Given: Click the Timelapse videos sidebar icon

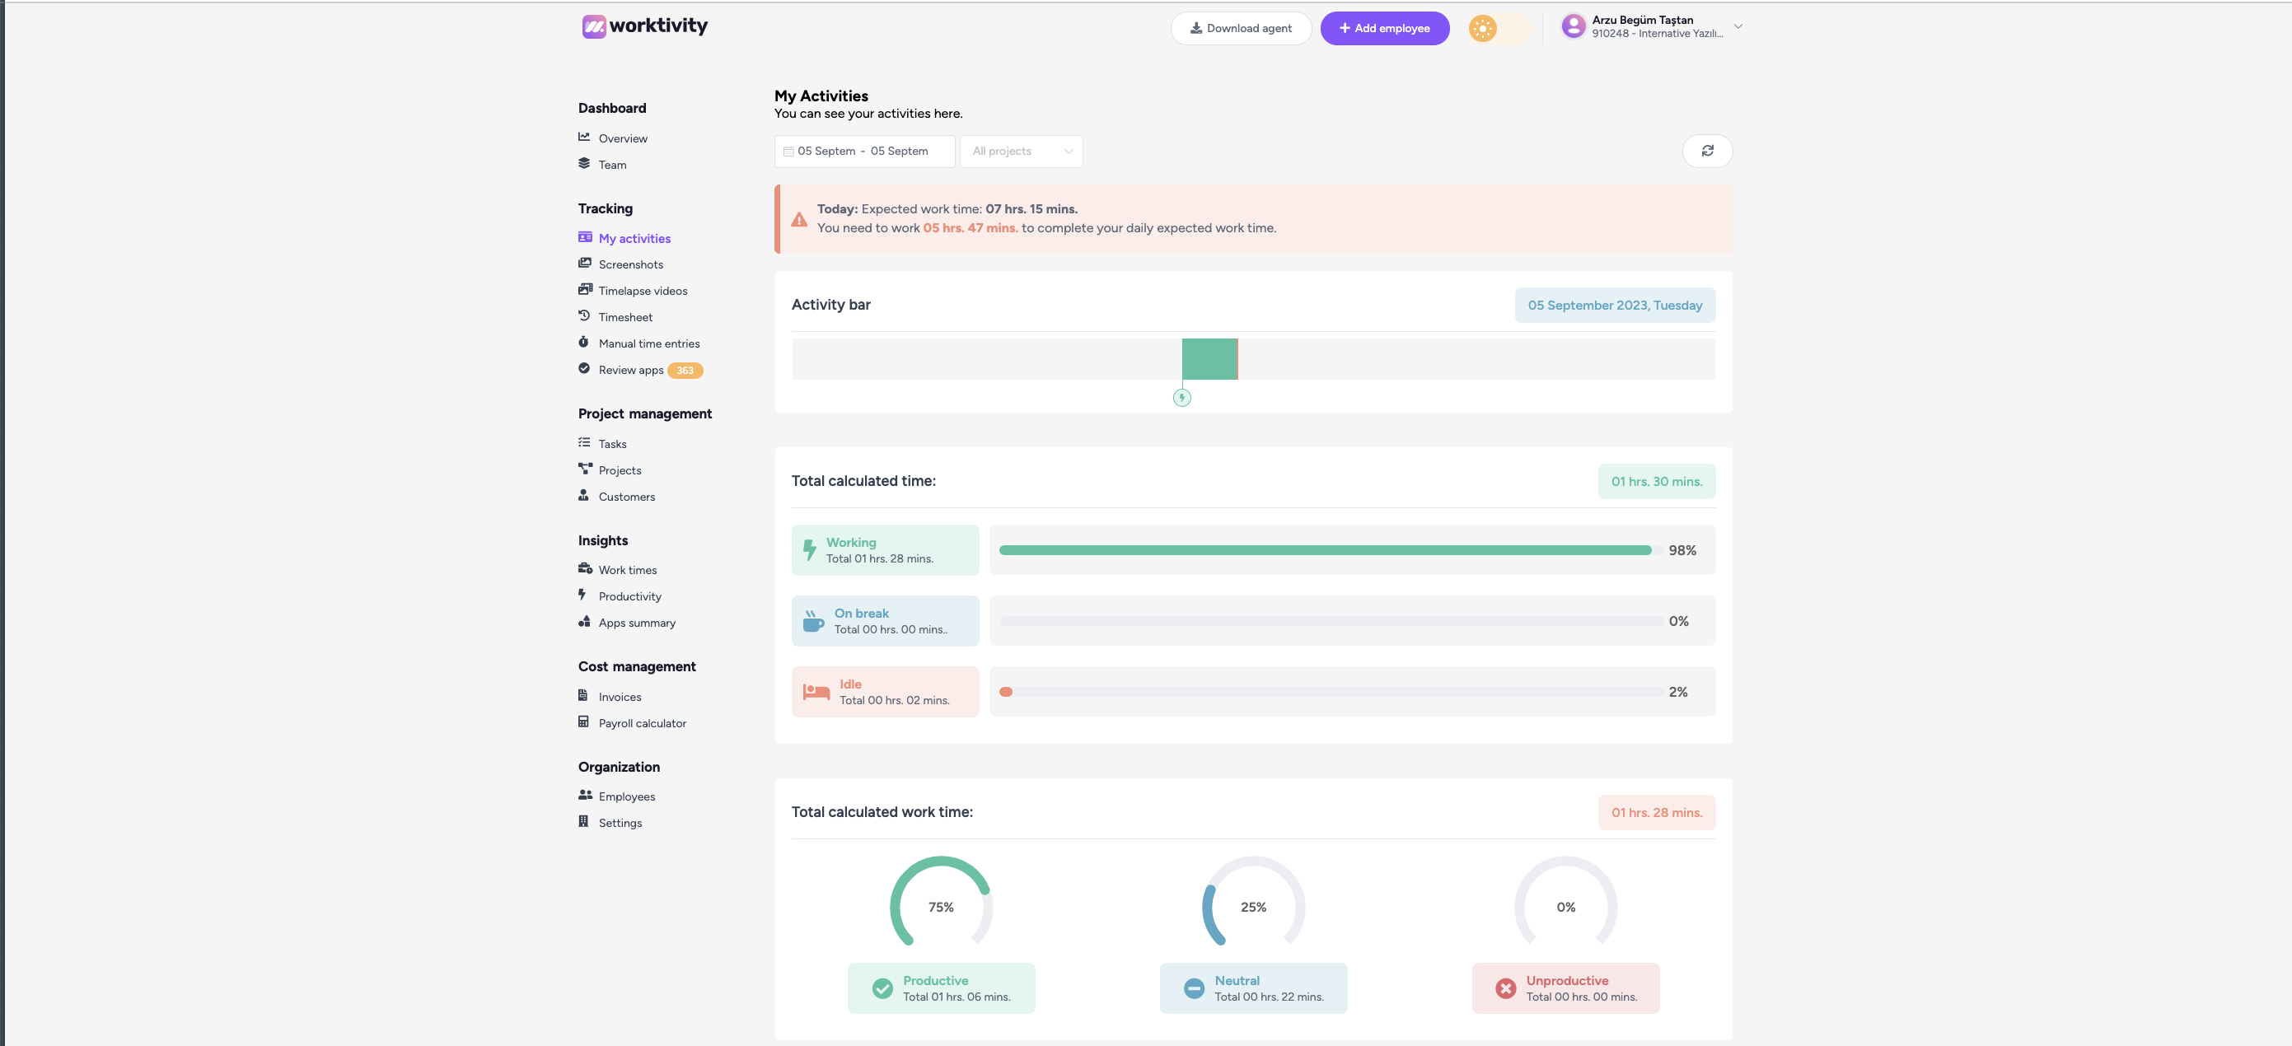Looking at the screenshot, I should 585,290.
